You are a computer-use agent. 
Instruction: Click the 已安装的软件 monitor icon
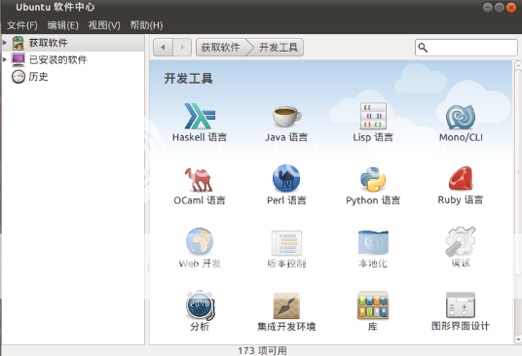click(18, 60)
